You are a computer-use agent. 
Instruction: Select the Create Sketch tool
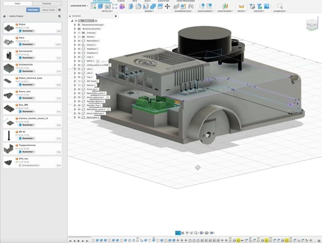pyautogui.click(x=93, y=6)
